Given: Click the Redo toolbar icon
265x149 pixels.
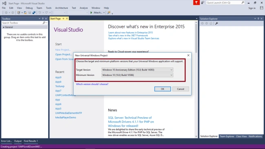Looking at the screenshot, I should pos(46,13).
